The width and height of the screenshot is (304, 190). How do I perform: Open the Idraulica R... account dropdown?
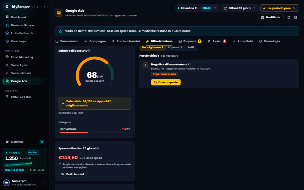(x=197, y=8)
